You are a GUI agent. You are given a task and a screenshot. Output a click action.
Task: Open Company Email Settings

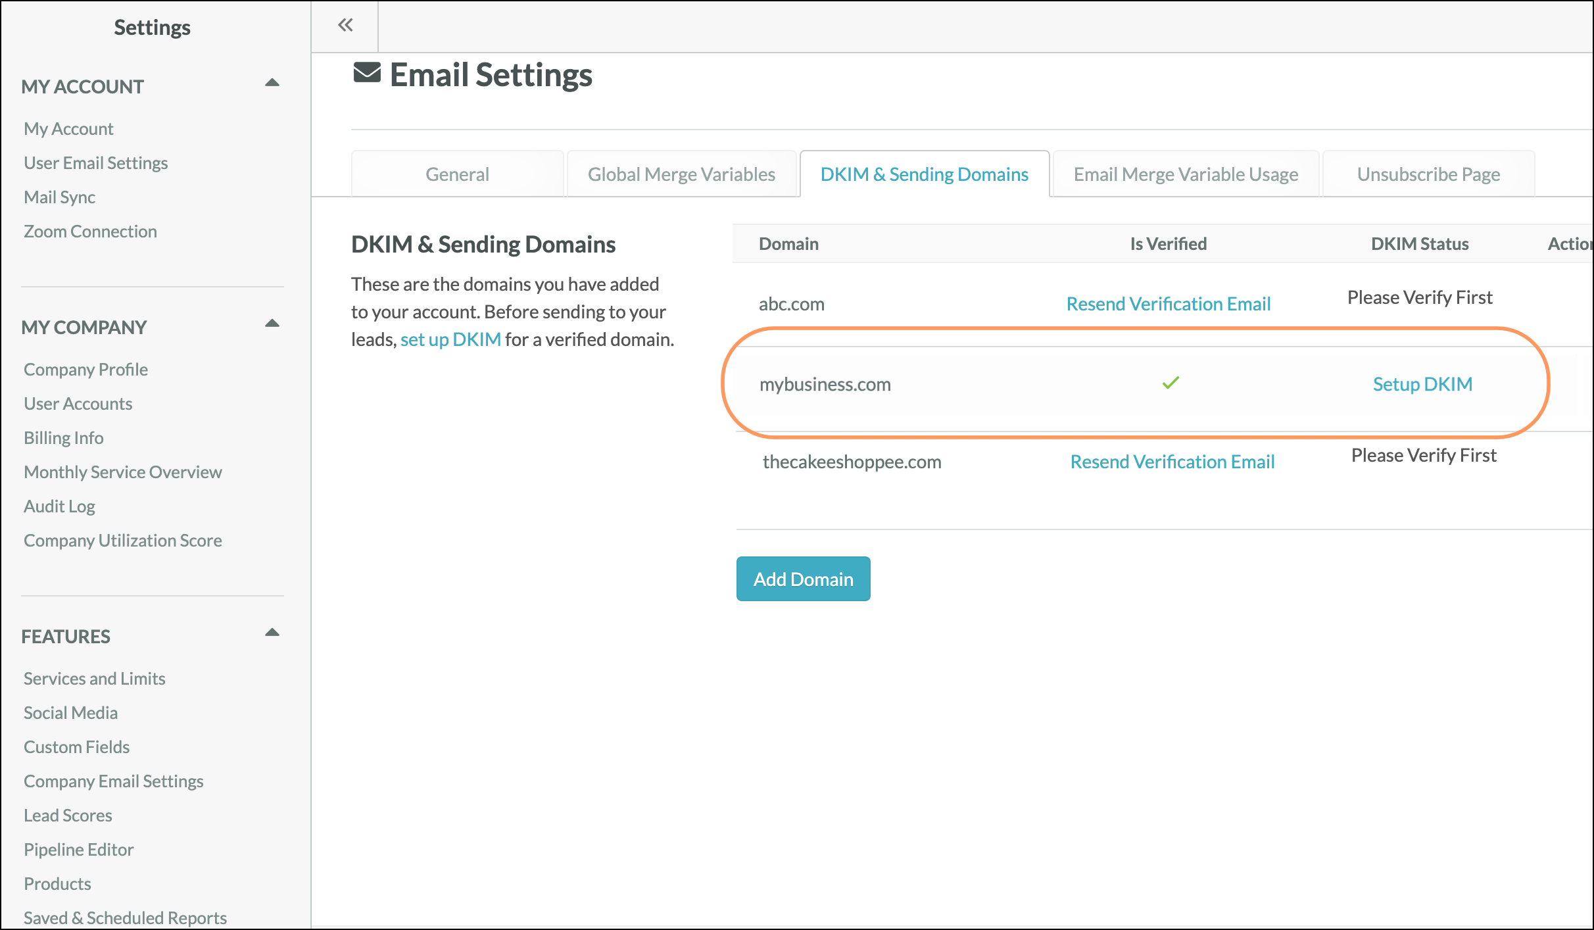tap(114, 781)
